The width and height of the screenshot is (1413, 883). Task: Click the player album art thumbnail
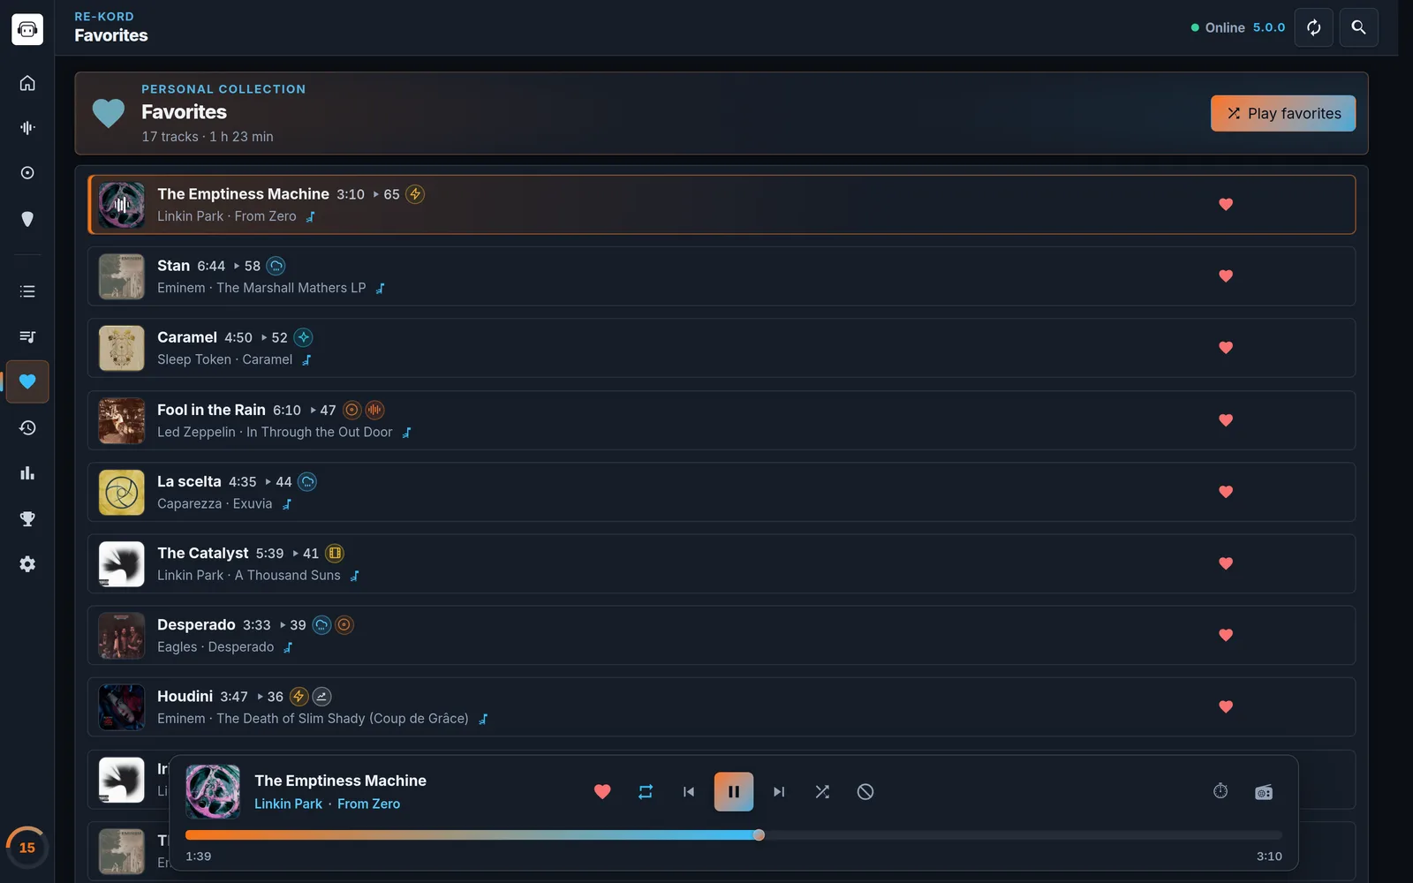point(213,792)
